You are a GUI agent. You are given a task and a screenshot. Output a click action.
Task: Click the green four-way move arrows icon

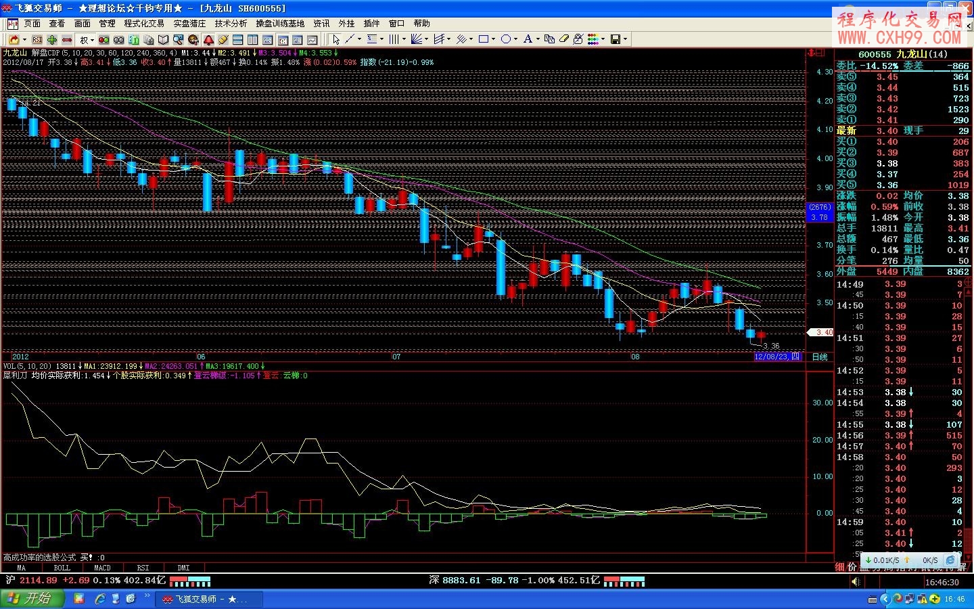click(x=52, y=40)
